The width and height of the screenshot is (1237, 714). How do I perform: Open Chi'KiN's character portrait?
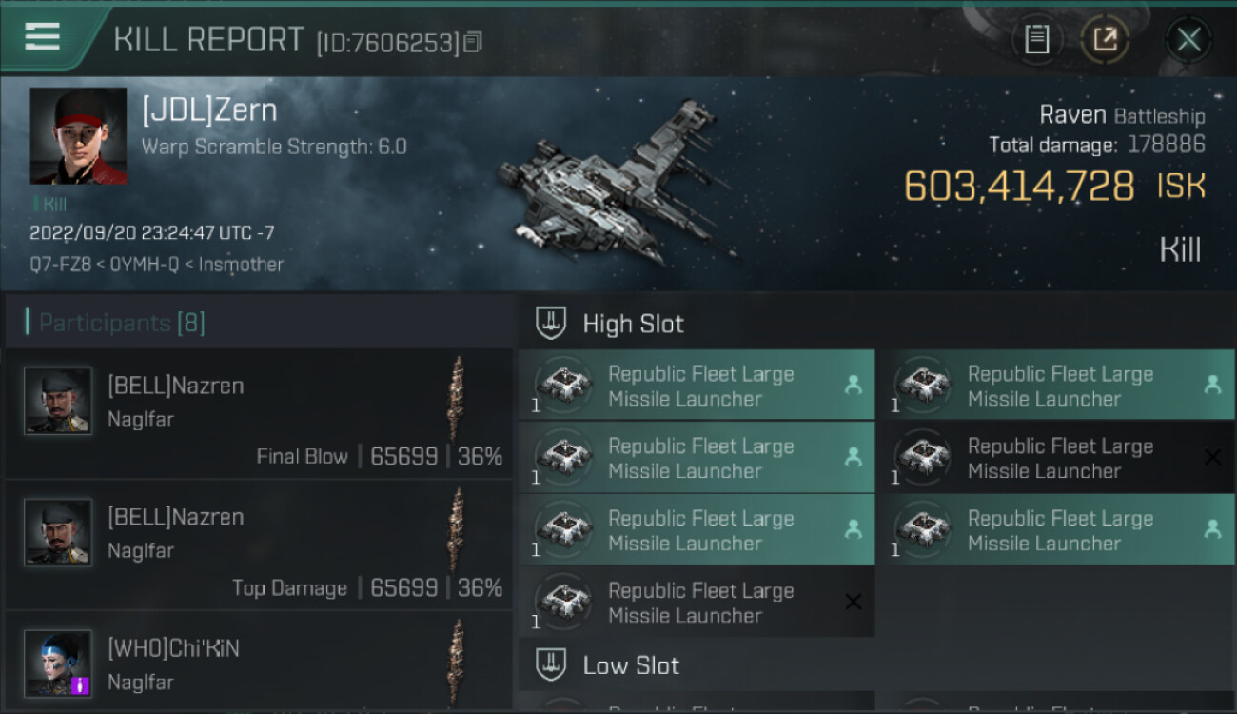tap(58, 663)
